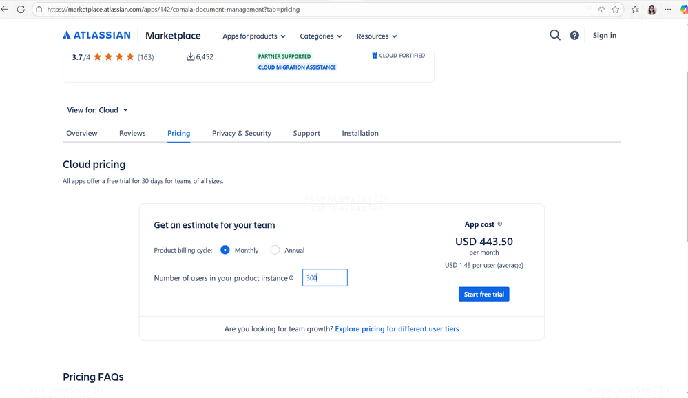
Task: Click the page vertical scrollbar
Action: [x=686, y=156]
